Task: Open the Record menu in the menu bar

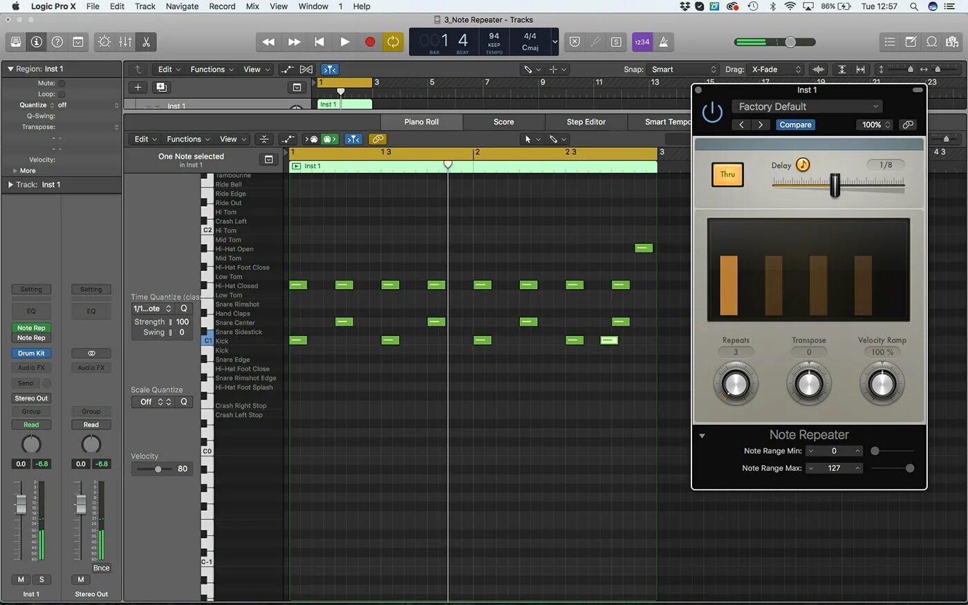Action: pos(222,6)
